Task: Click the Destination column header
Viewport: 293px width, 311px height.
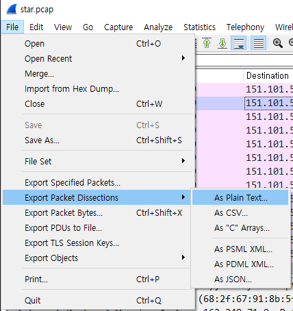Action: pos(268,75)
